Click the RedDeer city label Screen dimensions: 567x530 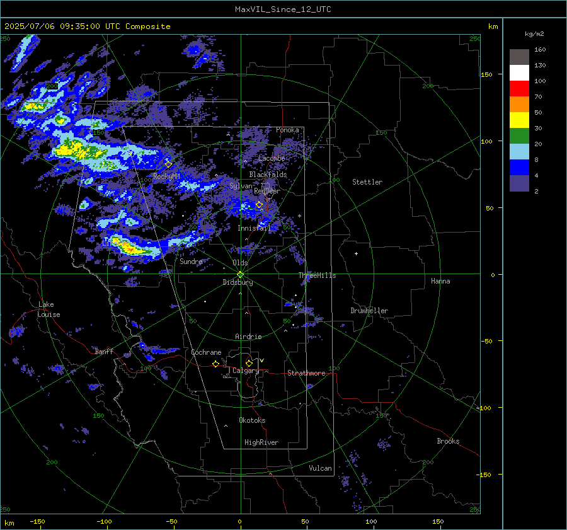(267, 191)
